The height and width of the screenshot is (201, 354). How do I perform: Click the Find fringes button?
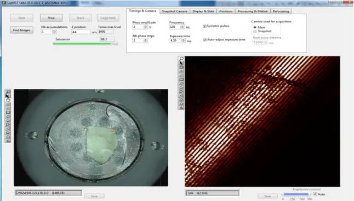pos(21,30)
